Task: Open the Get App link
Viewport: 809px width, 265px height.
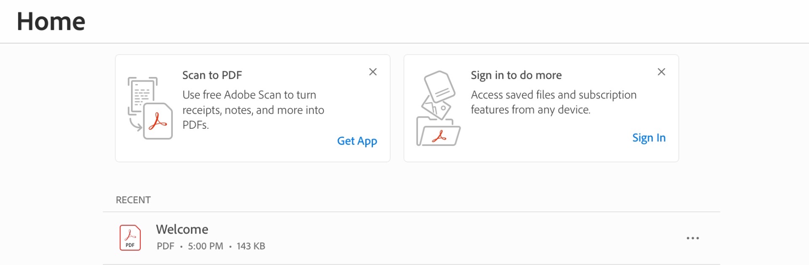Action: click(x=357, y=141)
